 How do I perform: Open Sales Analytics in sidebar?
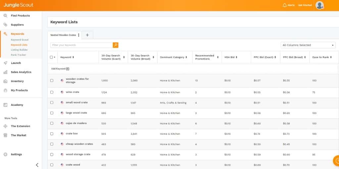coord(21,72)
